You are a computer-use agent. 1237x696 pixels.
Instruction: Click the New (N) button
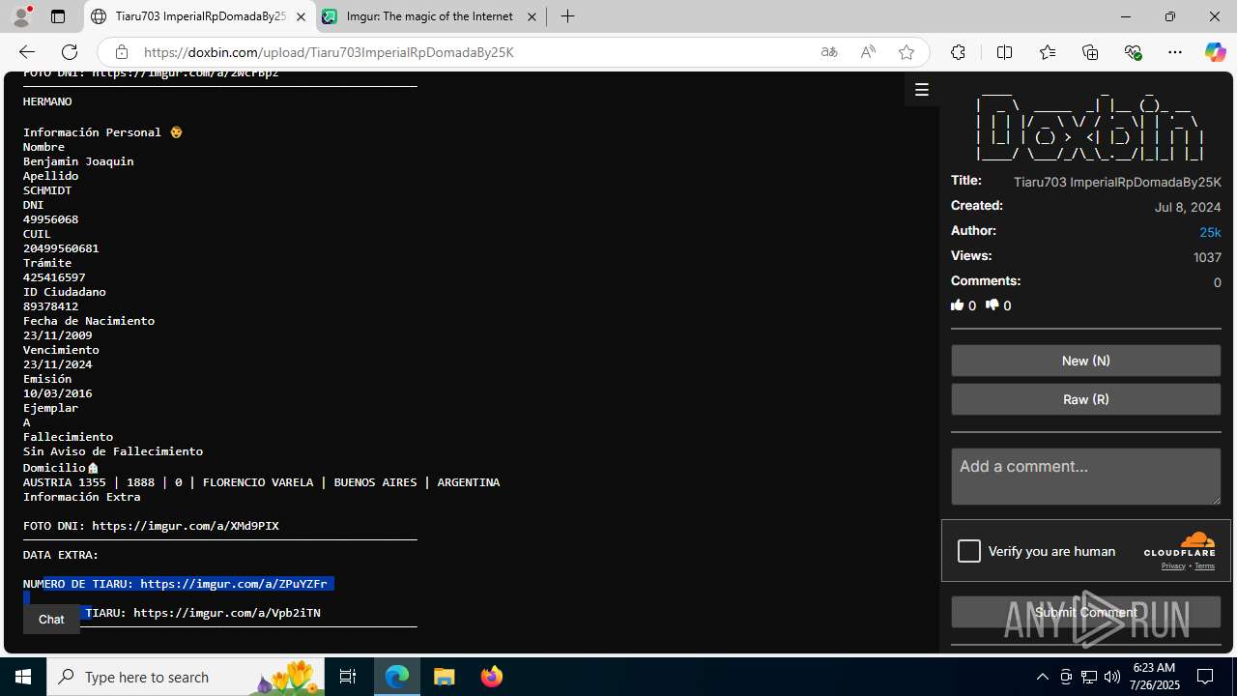[1086, 361]
